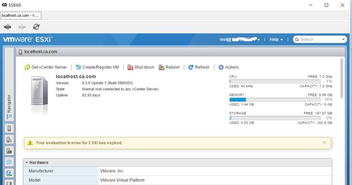Click the host icon beside the localhost.ca.com title

[20, 52]
